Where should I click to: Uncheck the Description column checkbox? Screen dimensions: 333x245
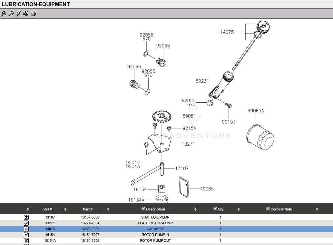pyautogui.click(x=143, y=209)
